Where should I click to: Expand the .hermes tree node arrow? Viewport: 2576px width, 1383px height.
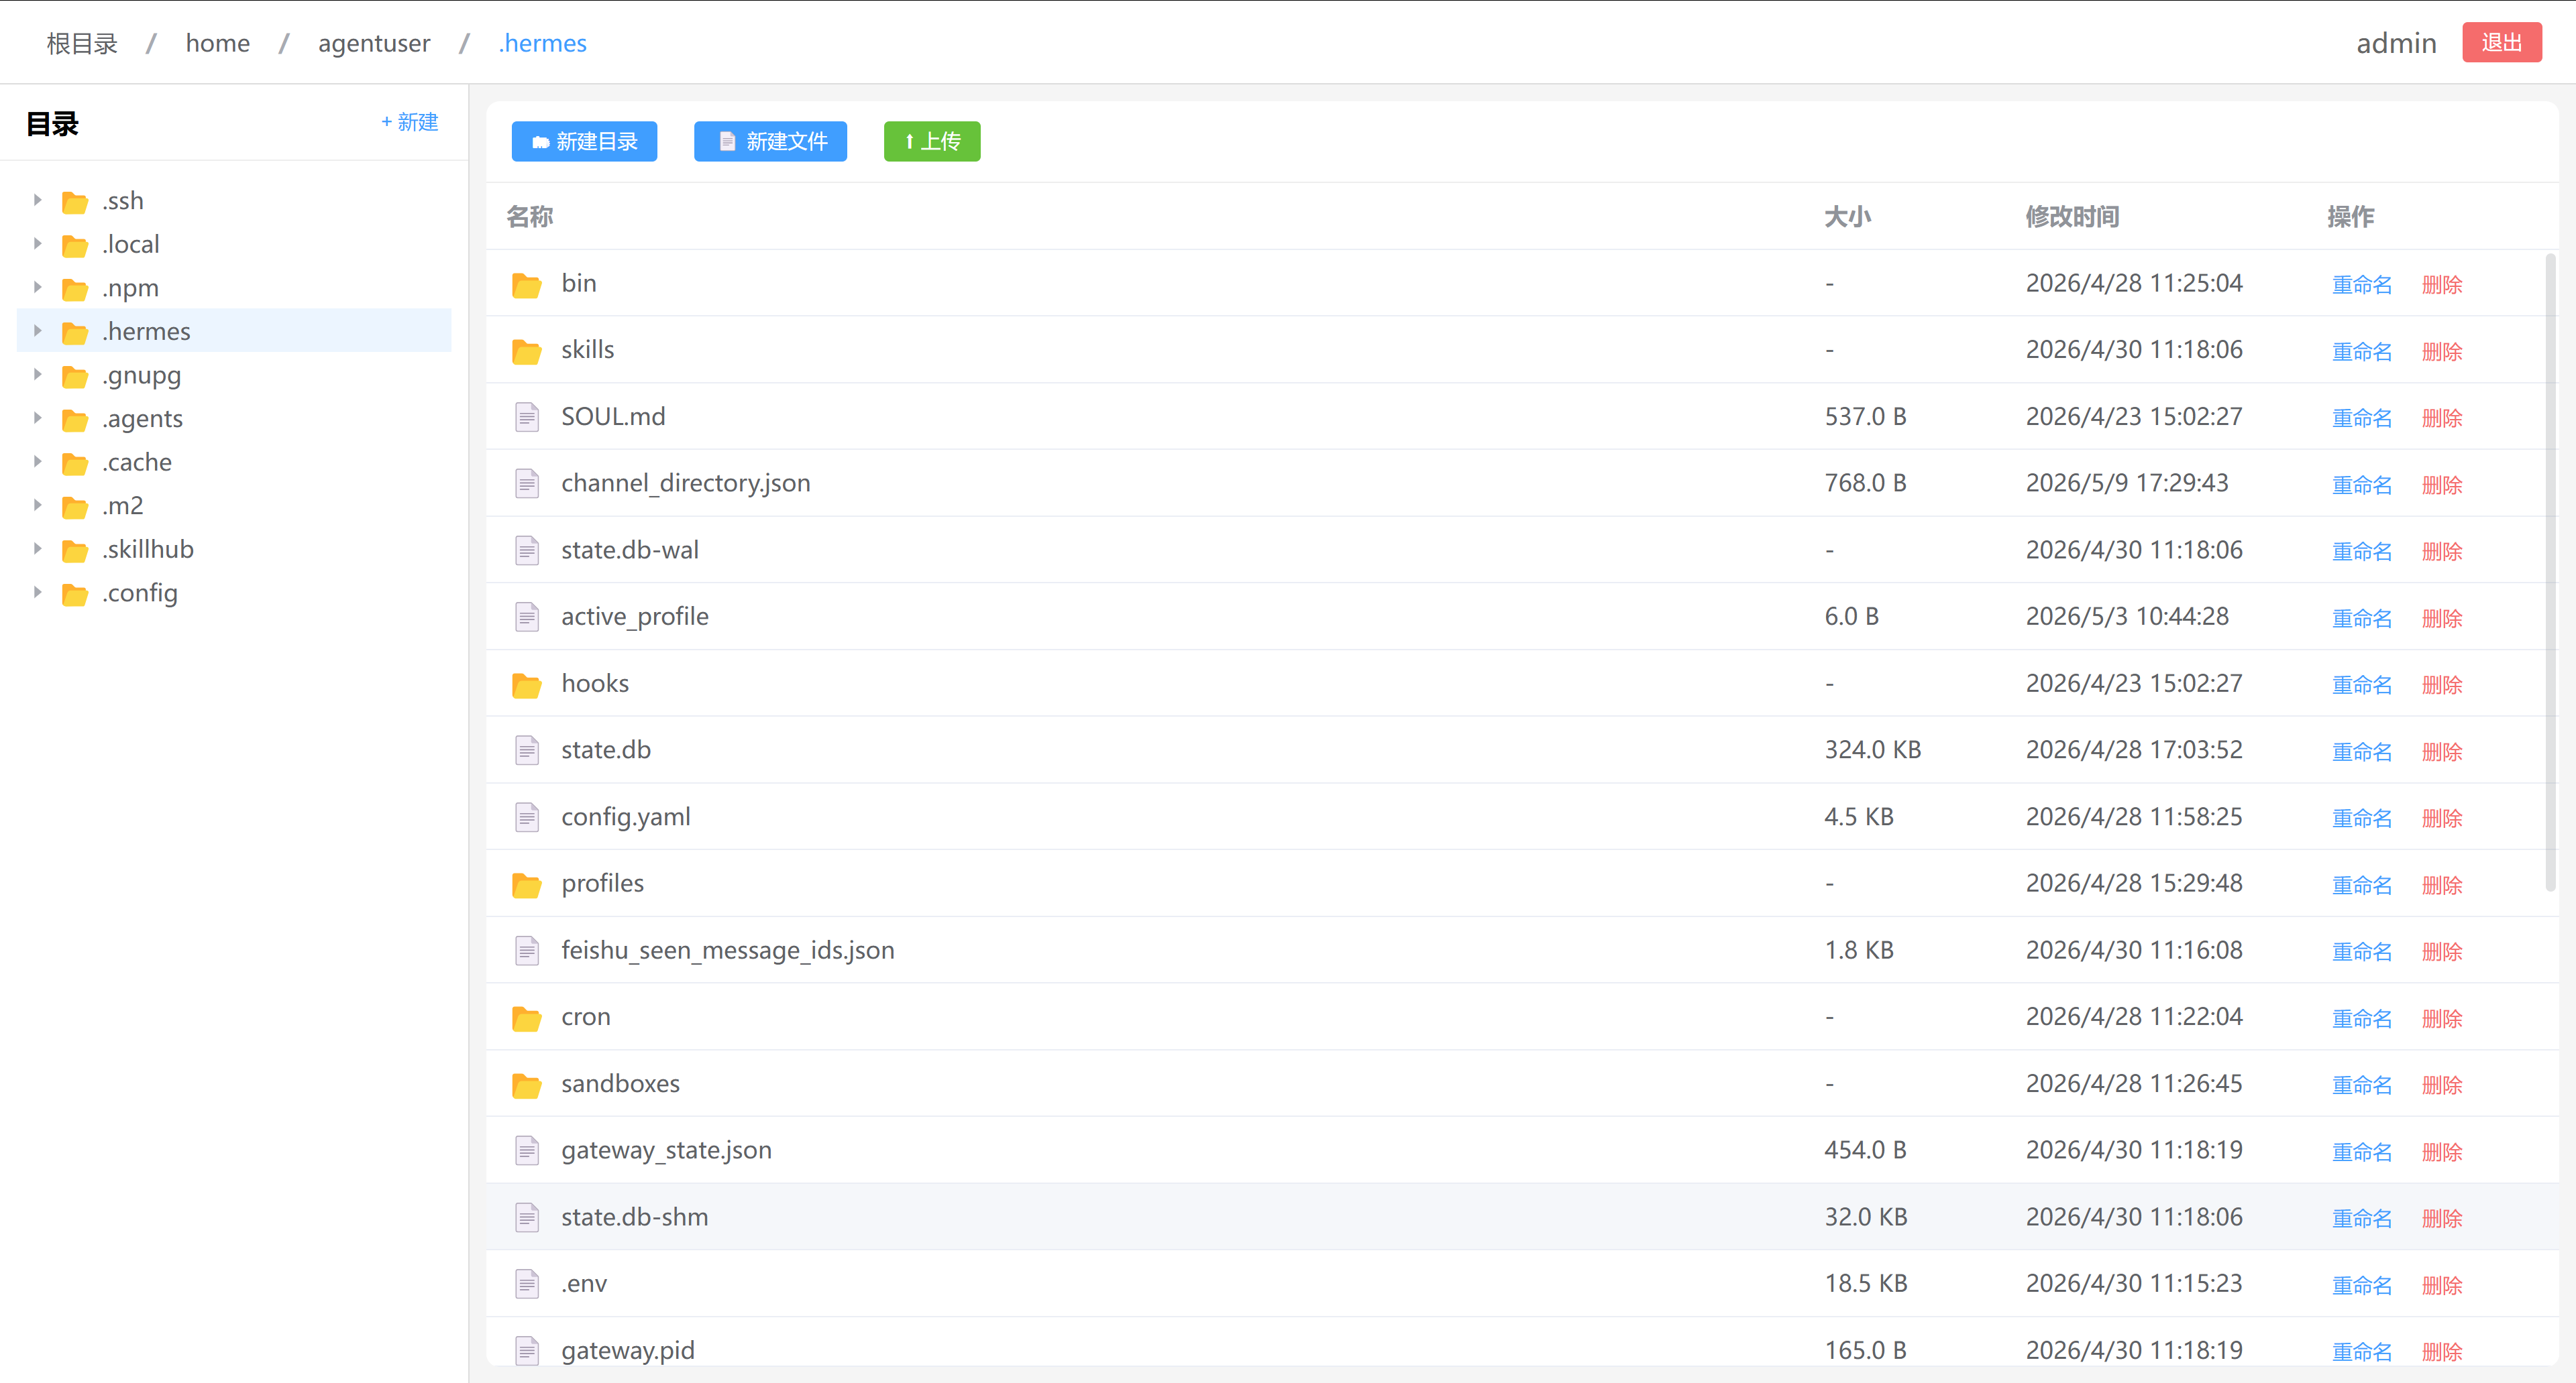point(37,330)
